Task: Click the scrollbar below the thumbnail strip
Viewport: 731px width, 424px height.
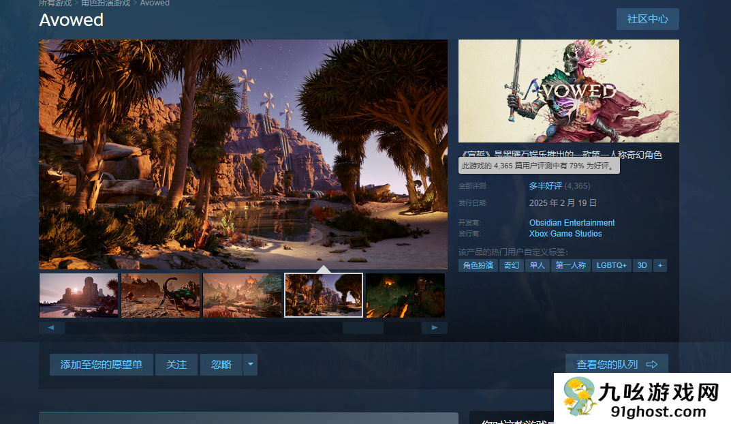Action: pyautogui.click(x=363, y=327)
